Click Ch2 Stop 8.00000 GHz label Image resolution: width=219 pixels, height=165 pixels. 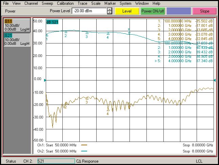point(198,151)
